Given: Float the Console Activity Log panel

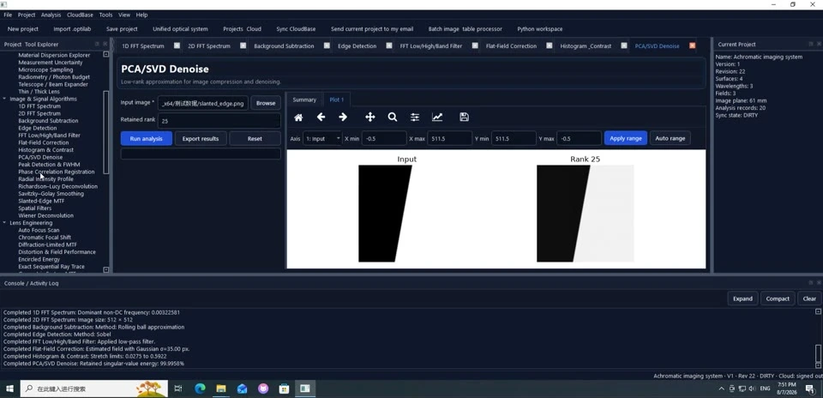Looking at the screenshot, I should (811, 282).
